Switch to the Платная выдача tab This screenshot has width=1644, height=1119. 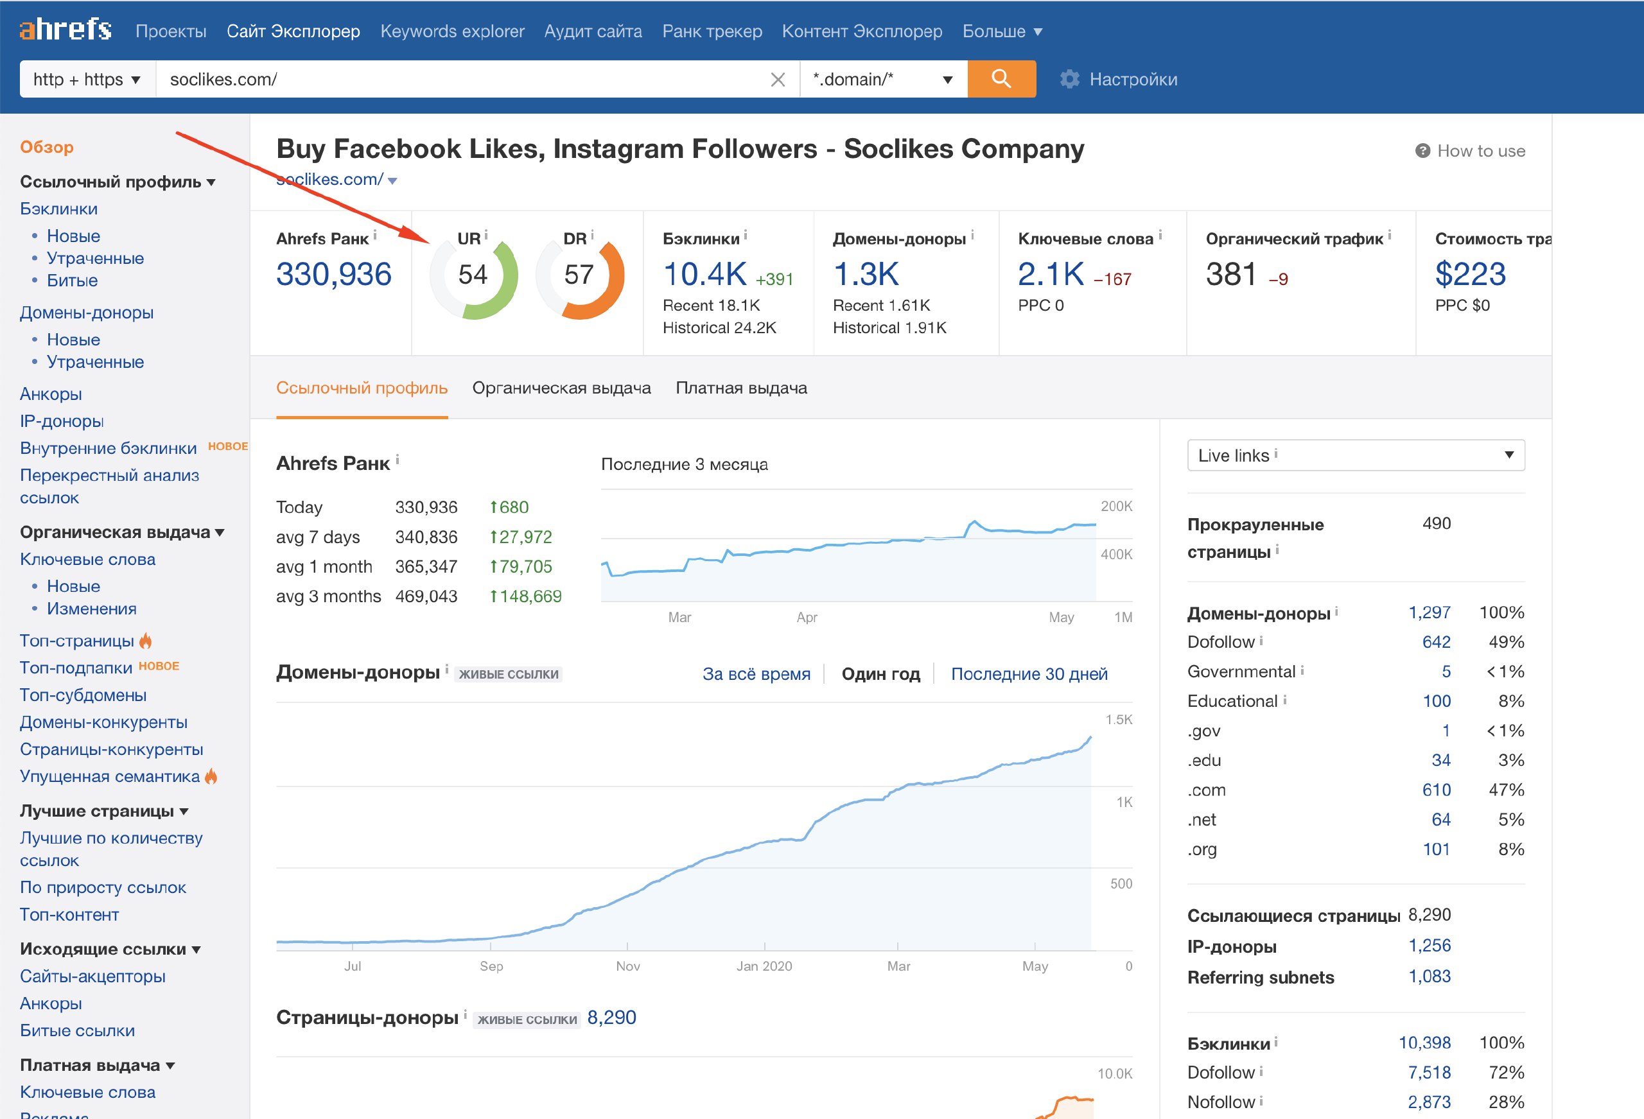coord(741,388)
